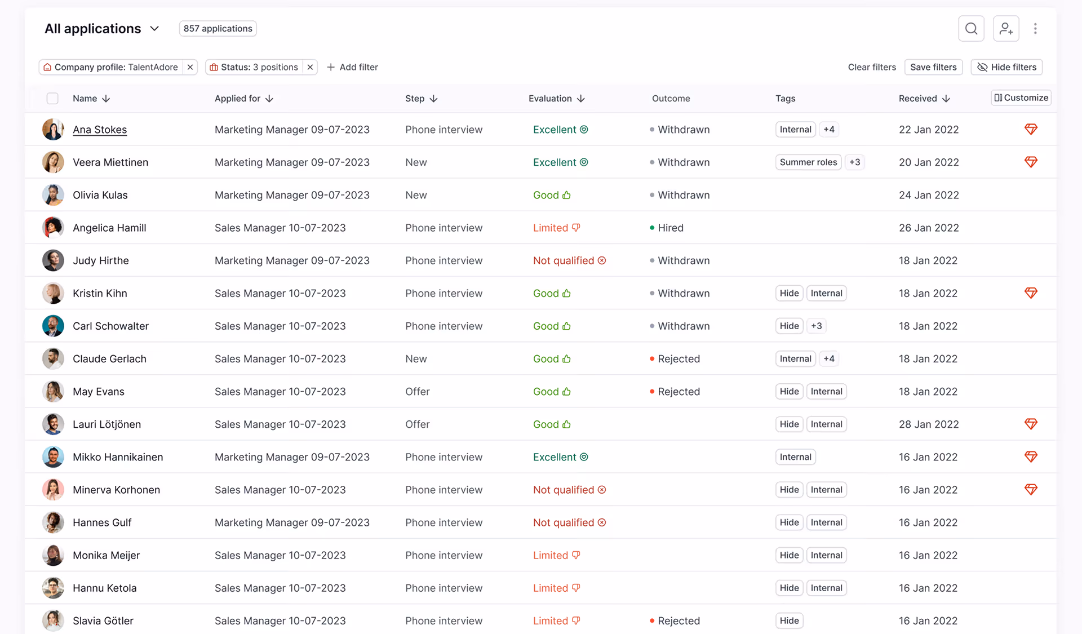Click the red diamond icon on Ana Stokes row
The width and height of the screenshot is (1082, 634).
(1031, 129)
